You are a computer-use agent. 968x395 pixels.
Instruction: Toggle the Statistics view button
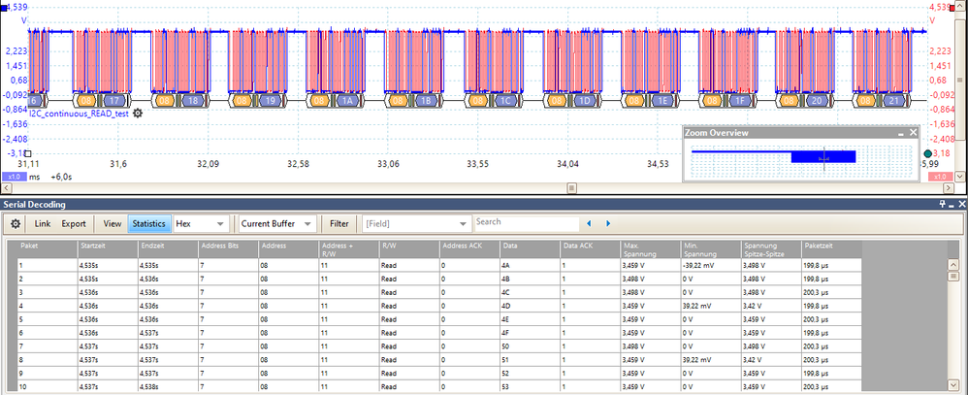pos(148,224)
